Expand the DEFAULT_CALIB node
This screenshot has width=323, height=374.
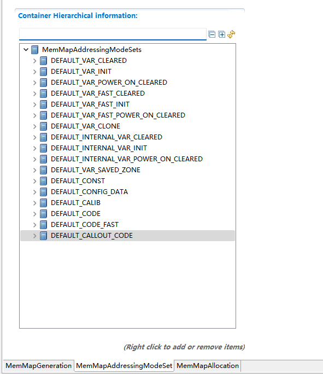pos(35,203)
